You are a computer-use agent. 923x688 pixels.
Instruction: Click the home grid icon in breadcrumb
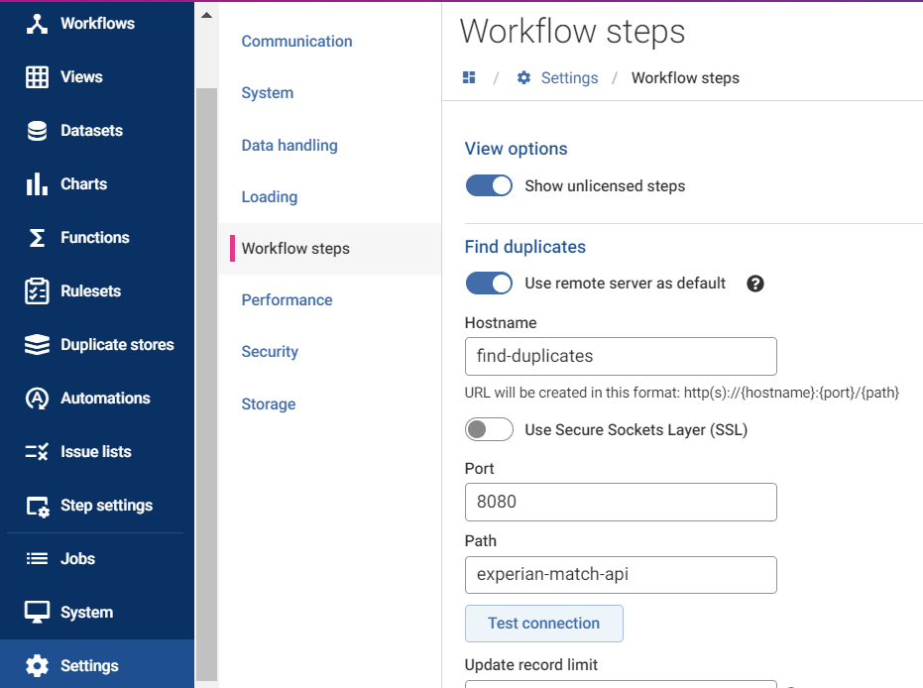469,77
